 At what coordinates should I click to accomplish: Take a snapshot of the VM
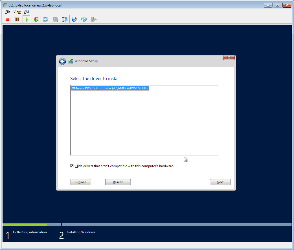46,20
